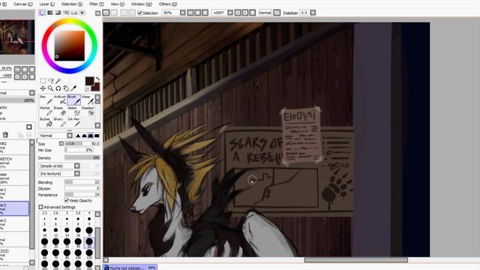The height and width of the screenshot is (270, 480).
Task: Open the brush size multiplier dropdown
Action: tap(61, 143)
